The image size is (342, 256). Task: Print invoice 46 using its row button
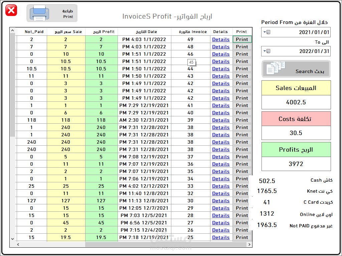tap(242, 54)
